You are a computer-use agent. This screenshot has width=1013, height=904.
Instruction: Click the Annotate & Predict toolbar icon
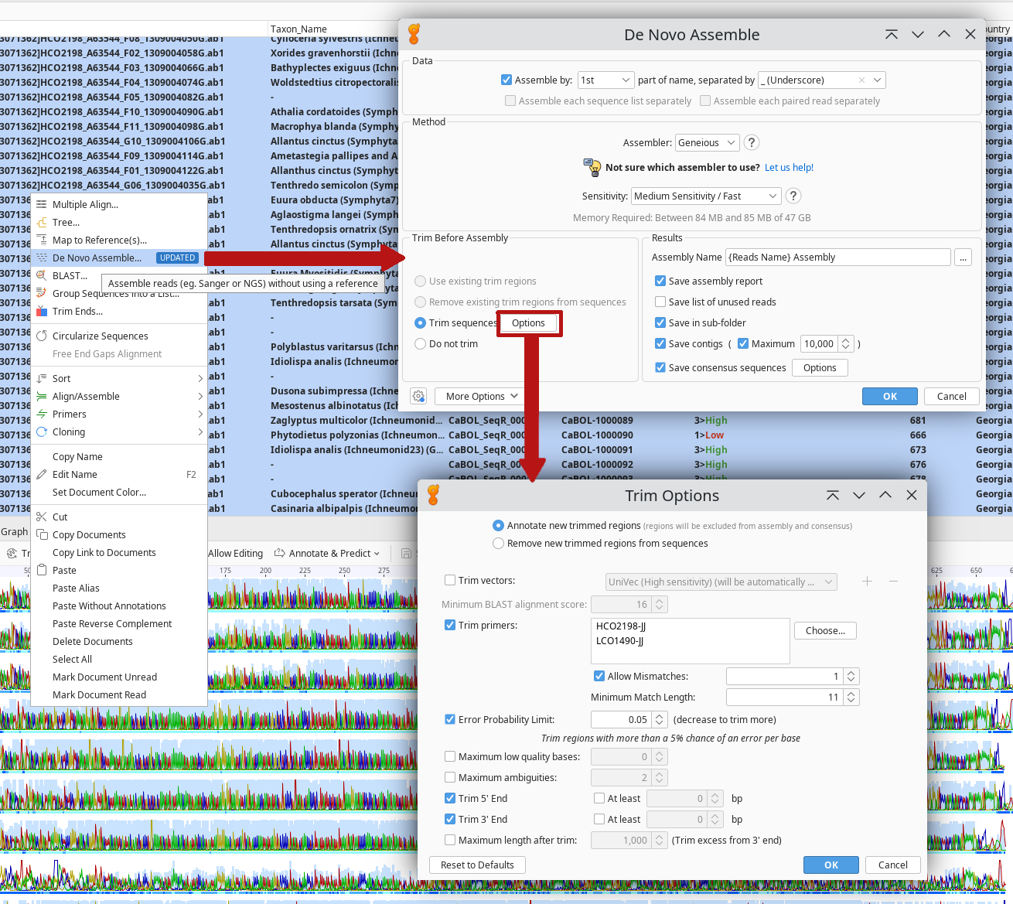[280, 553]
